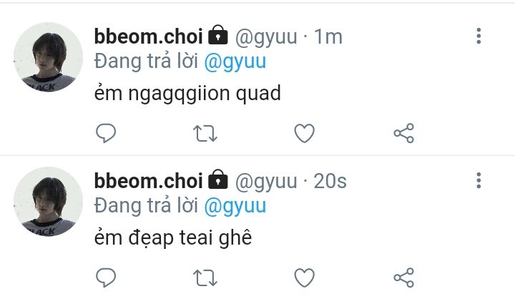
Task: Like the 'ẻm ngagqgiion quad' tweet
Action: coord(304,133)
